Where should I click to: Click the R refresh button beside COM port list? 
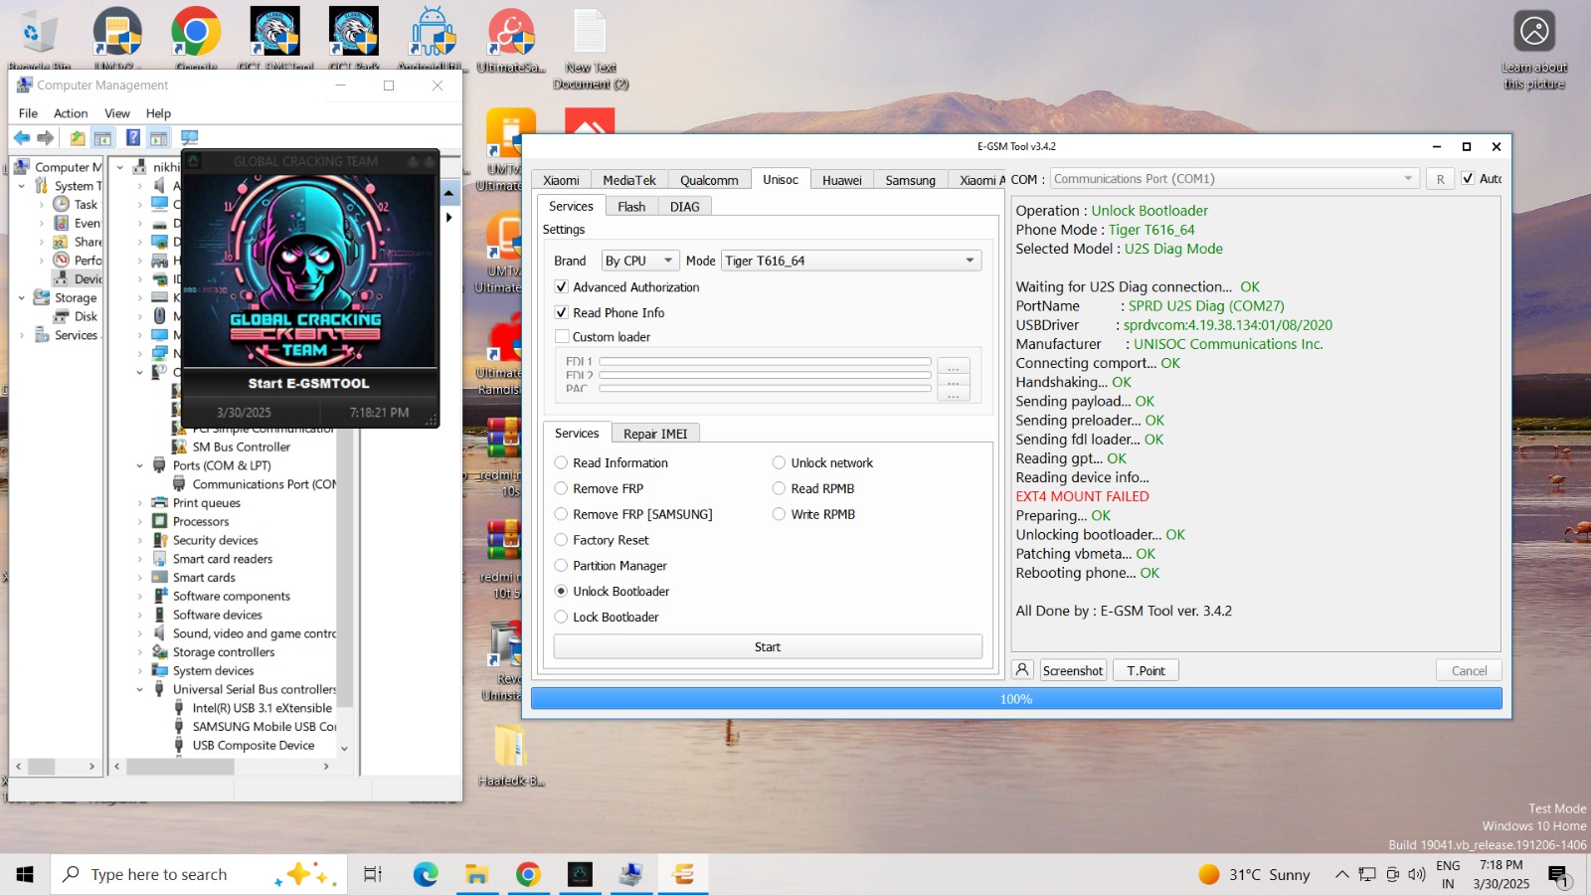1440,179
